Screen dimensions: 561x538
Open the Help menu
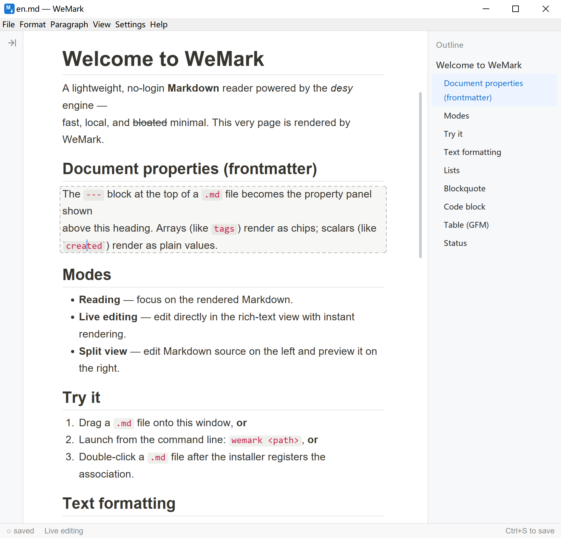click(x=159, y=25)
